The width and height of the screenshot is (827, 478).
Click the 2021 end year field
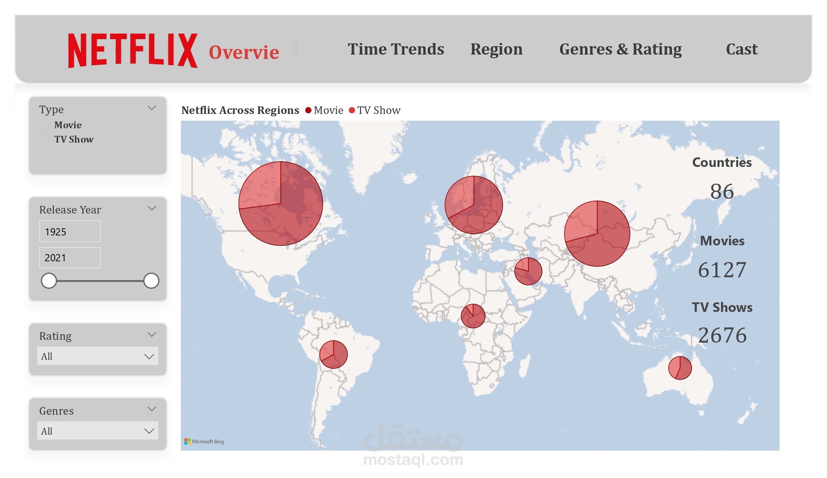pos(70,258)
